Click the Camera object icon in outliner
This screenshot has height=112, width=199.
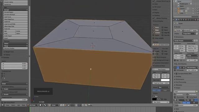[178, 8]
